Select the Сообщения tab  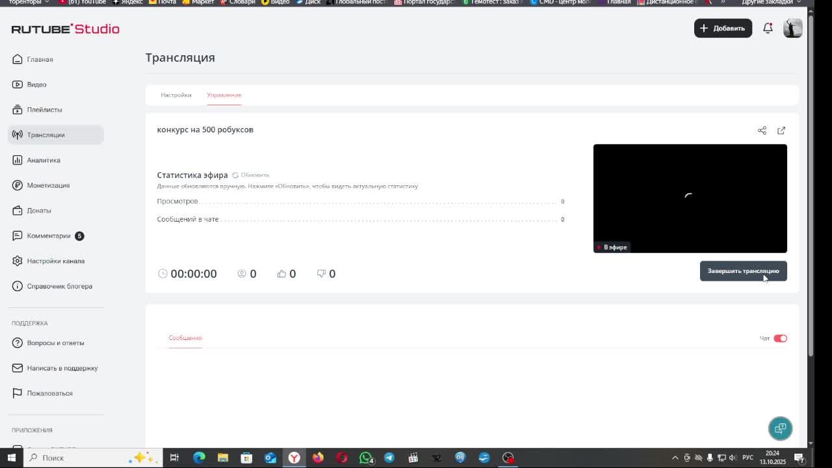(x=185, y=338)
